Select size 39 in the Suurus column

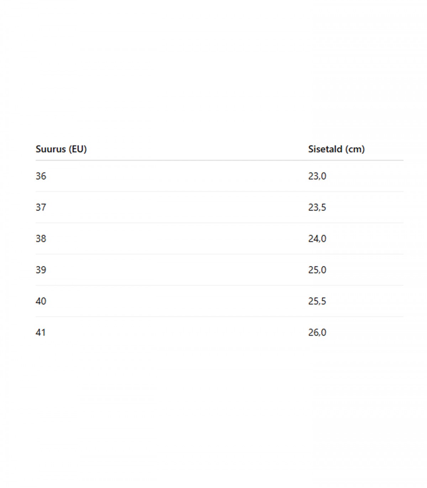[41, 270]
